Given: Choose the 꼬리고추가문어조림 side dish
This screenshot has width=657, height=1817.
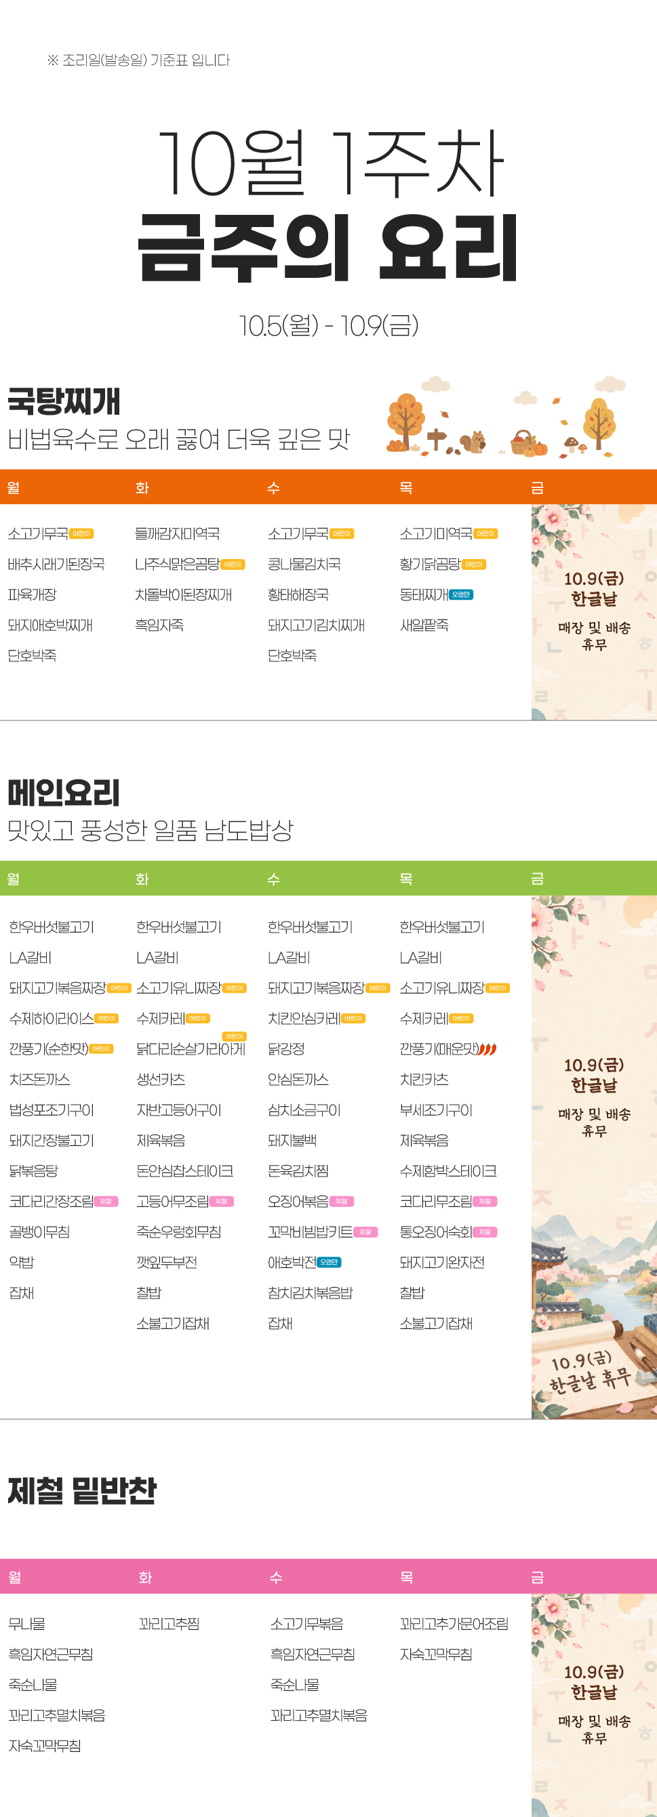Looking at the screenshot, I should (454, 1624).
